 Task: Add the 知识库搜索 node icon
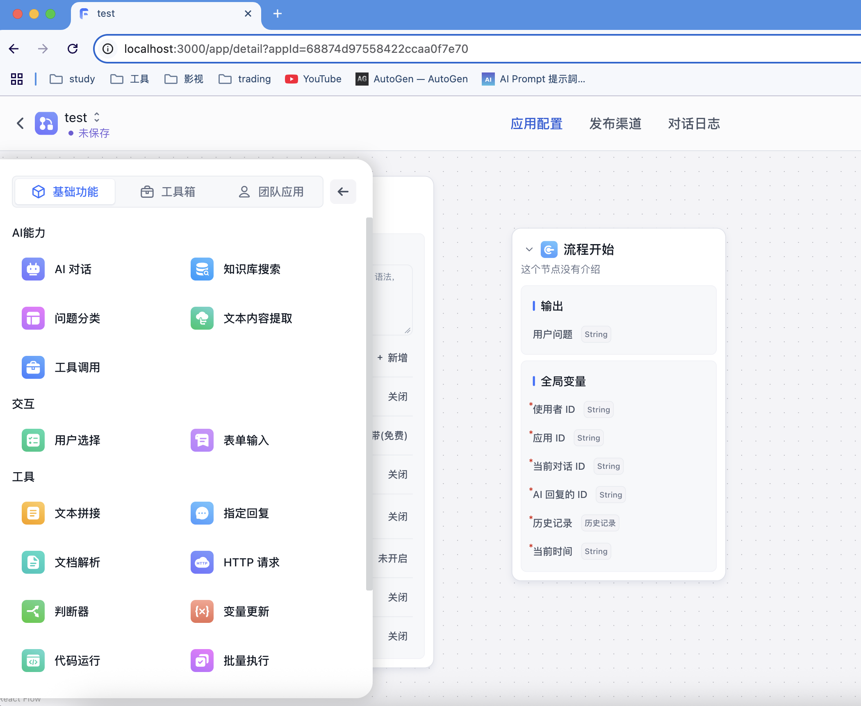click(202, 269)
